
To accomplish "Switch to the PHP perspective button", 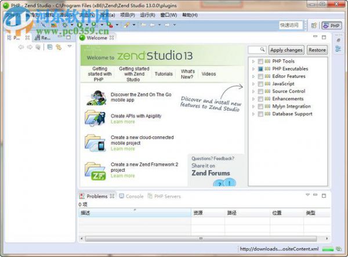I will (x=332, y=26).
